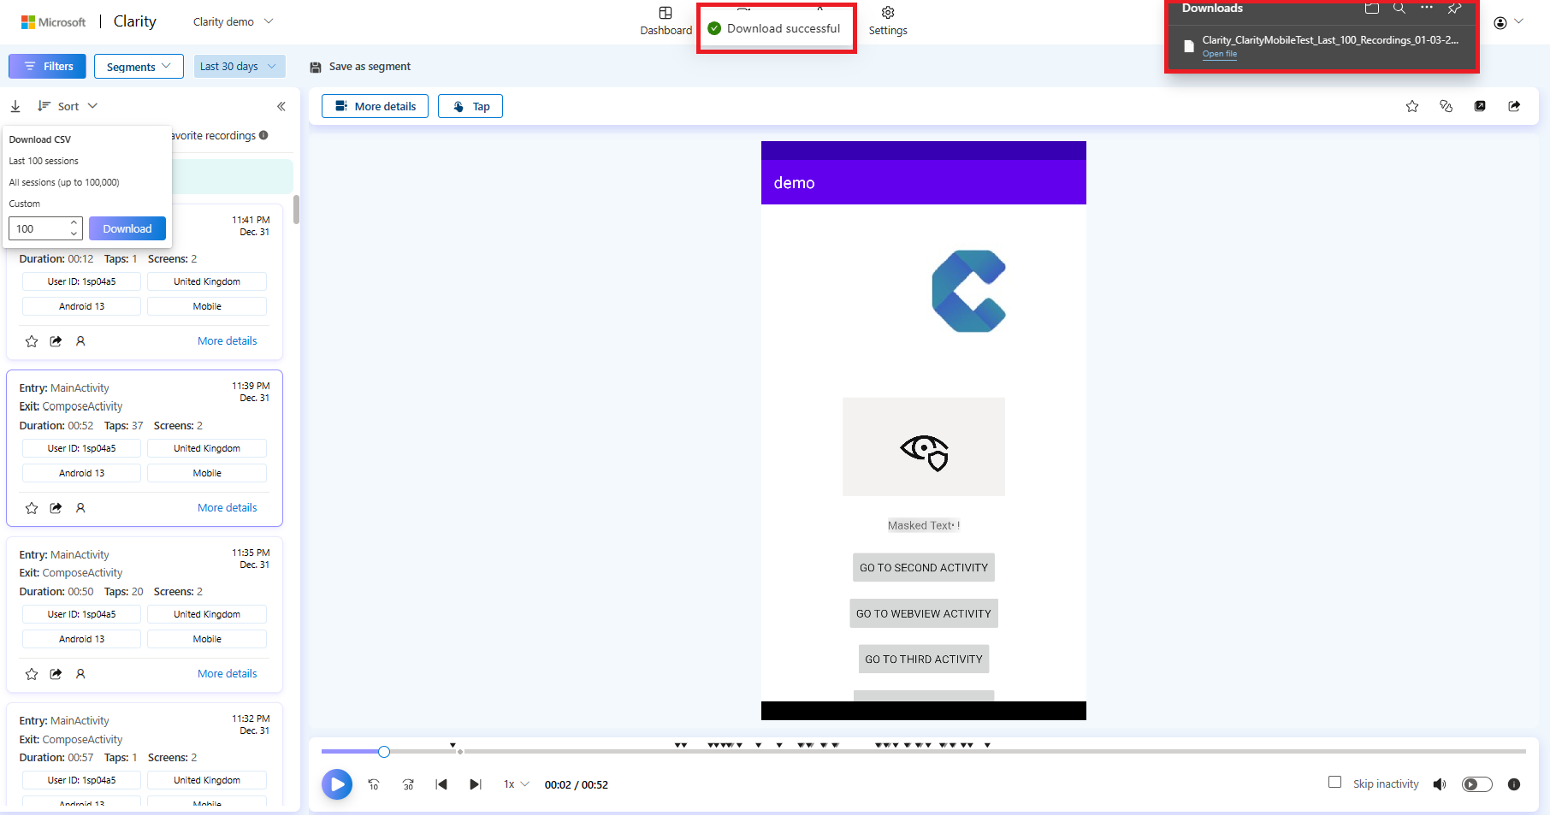This screenshot has height=816, width=1550.
Task: Share the current recording via the arrow icon
Action: 1514,106
